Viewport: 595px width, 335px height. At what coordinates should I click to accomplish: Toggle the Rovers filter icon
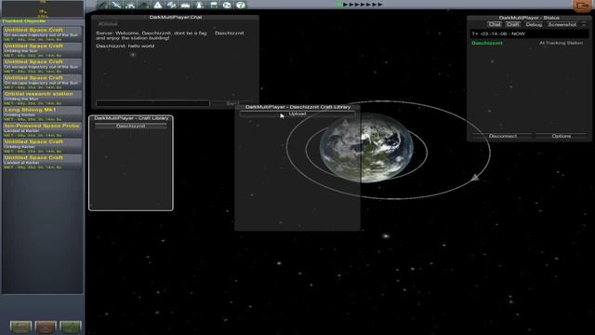click(x=130, y=5)
